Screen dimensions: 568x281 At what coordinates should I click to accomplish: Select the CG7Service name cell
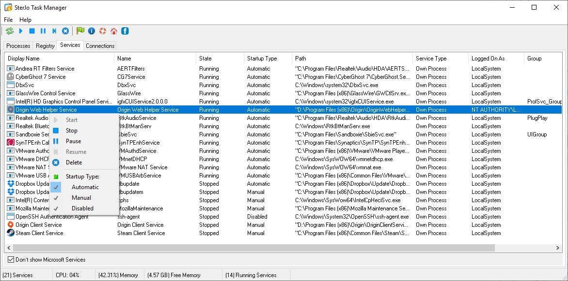(x=131, y=77)
